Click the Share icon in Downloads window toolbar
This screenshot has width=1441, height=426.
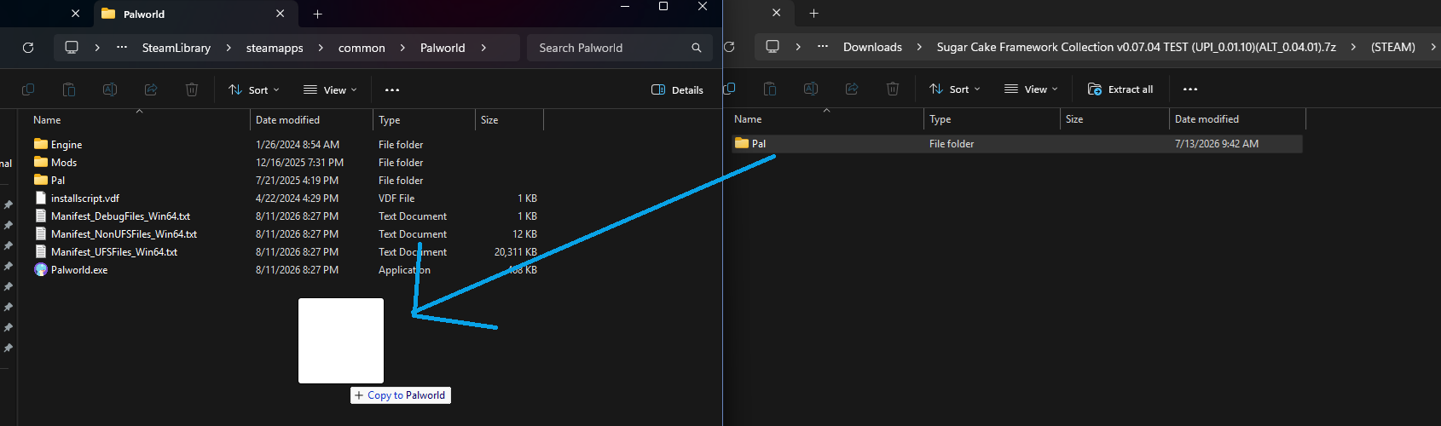point(852,89)
